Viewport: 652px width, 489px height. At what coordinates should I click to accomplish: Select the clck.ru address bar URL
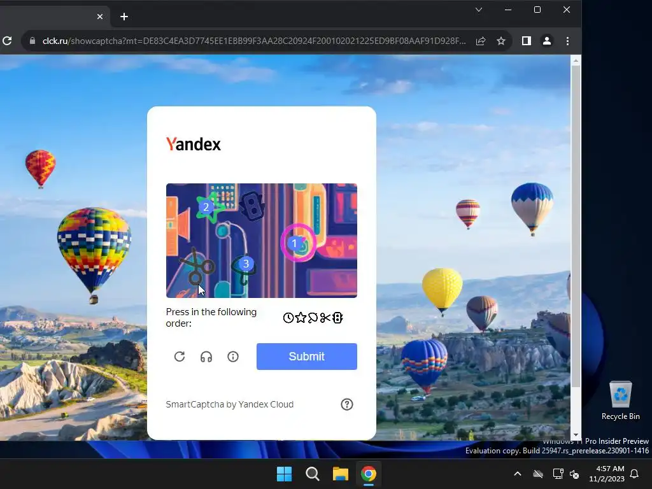point(254,41)
